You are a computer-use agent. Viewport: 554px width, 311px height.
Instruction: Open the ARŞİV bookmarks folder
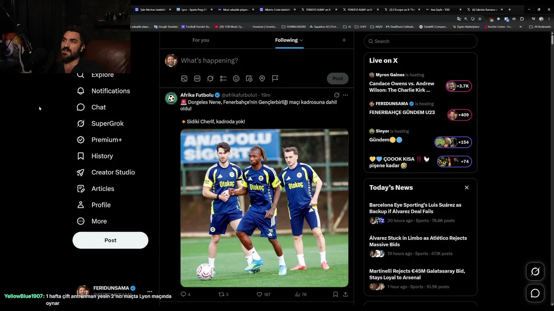376,27
